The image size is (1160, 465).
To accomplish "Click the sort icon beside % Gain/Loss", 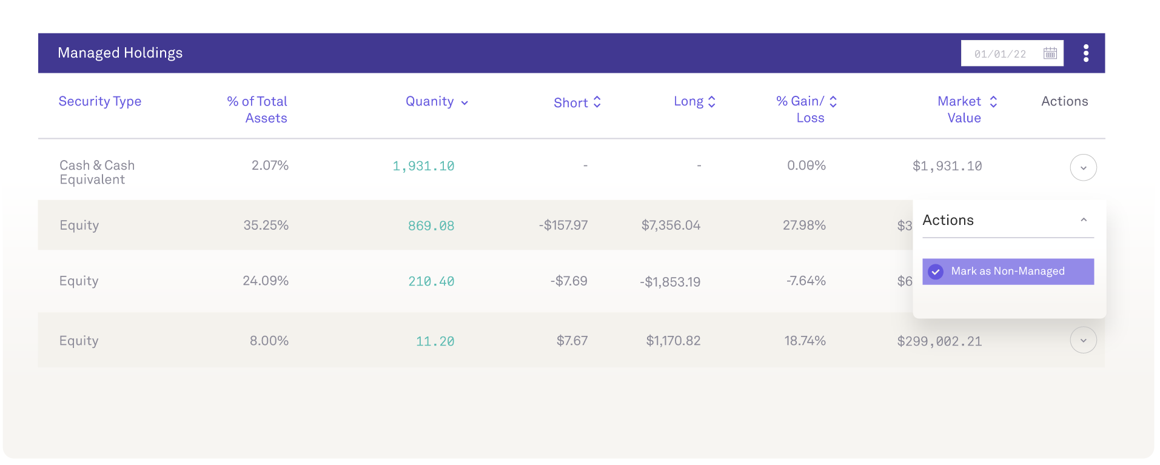I will point(832,101).
